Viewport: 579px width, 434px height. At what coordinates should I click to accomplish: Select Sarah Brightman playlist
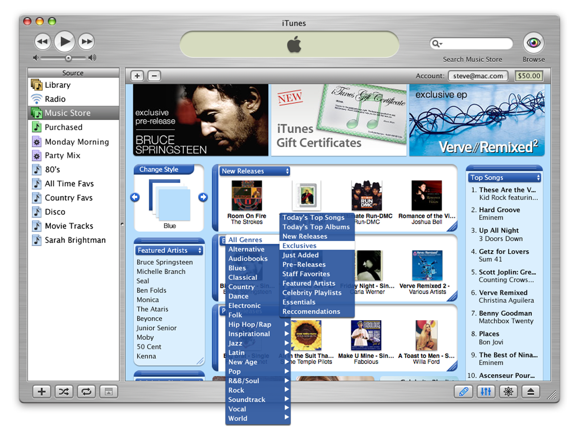[74, 240]
